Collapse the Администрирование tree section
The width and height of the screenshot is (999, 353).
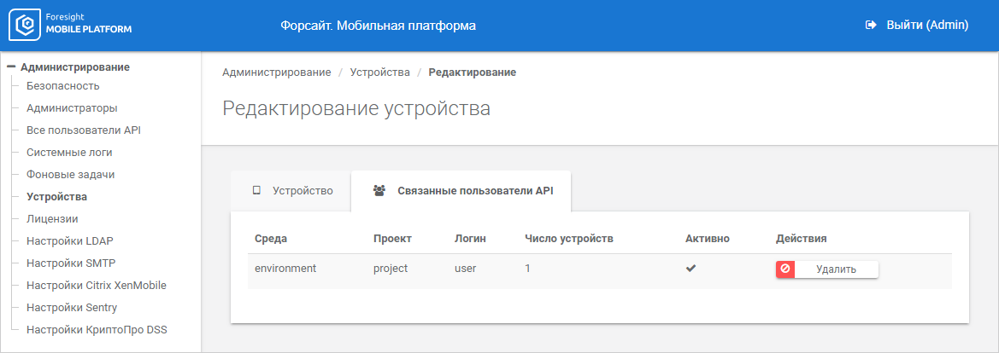coord(11,67)
